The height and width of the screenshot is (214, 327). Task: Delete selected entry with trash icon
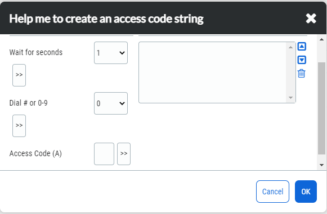(x=302, y=74)
